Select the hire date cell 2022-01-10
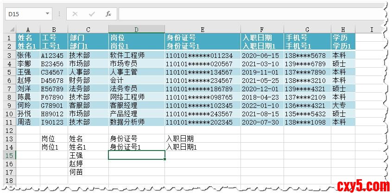The height and width of the screenshot is (195, 392). [x=260, y=105]
